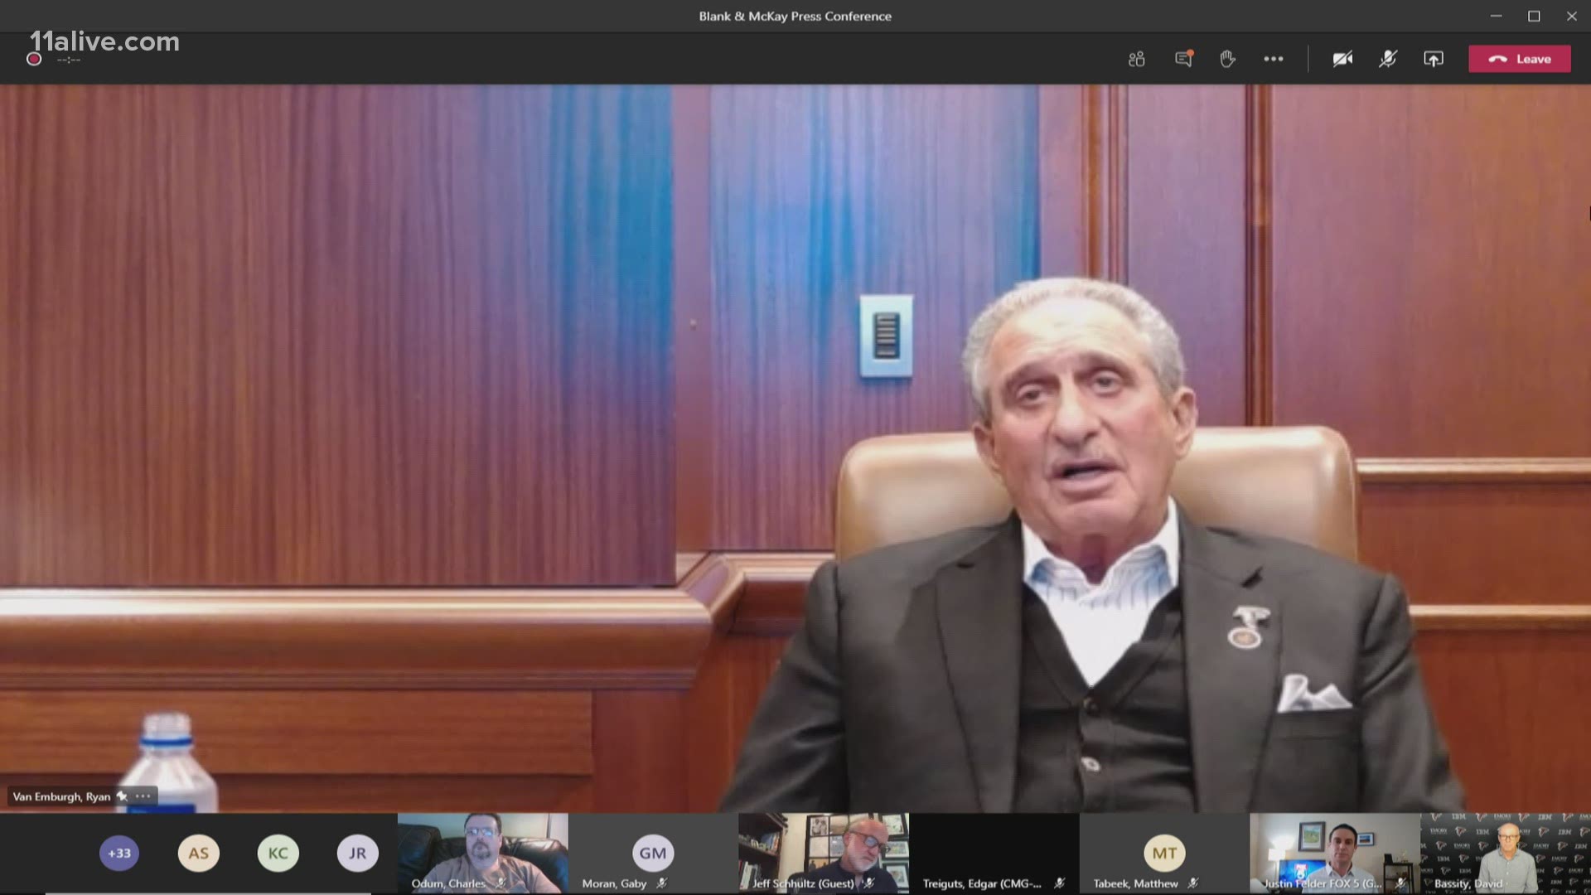Minimize the Teams meeting window
The width and height of the screenshot is (1591, 895).
1496,16
